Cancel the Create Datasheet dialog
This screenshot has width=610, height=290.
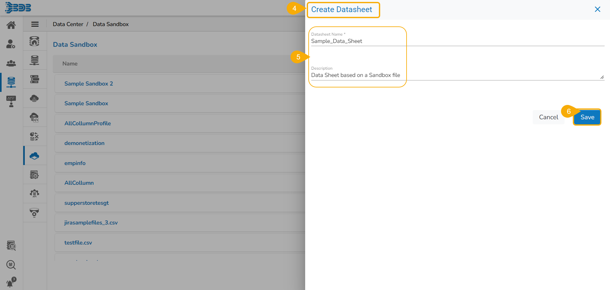tap(548, 117)
